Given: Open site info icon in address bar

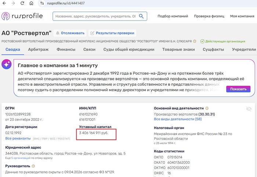Looking at the screenshot, I should click(42, 3).
